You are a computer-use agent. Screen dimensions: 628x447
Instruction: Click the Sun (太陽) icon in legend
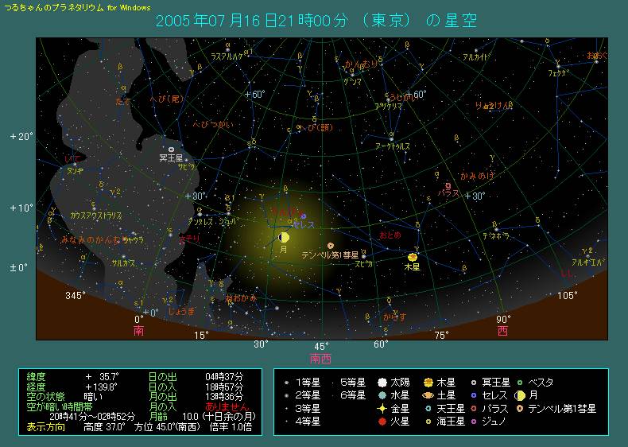pos(382,382)
